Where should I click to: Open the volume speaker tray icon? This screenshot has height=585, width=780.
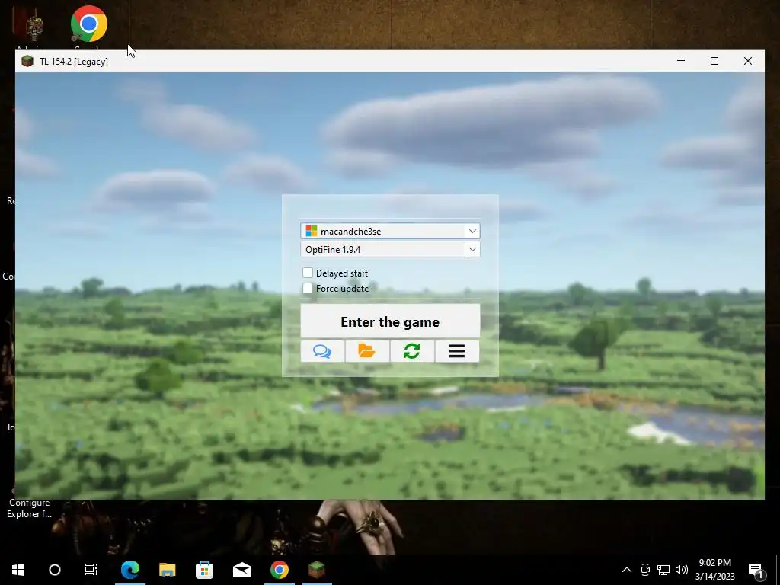point(682,570)
